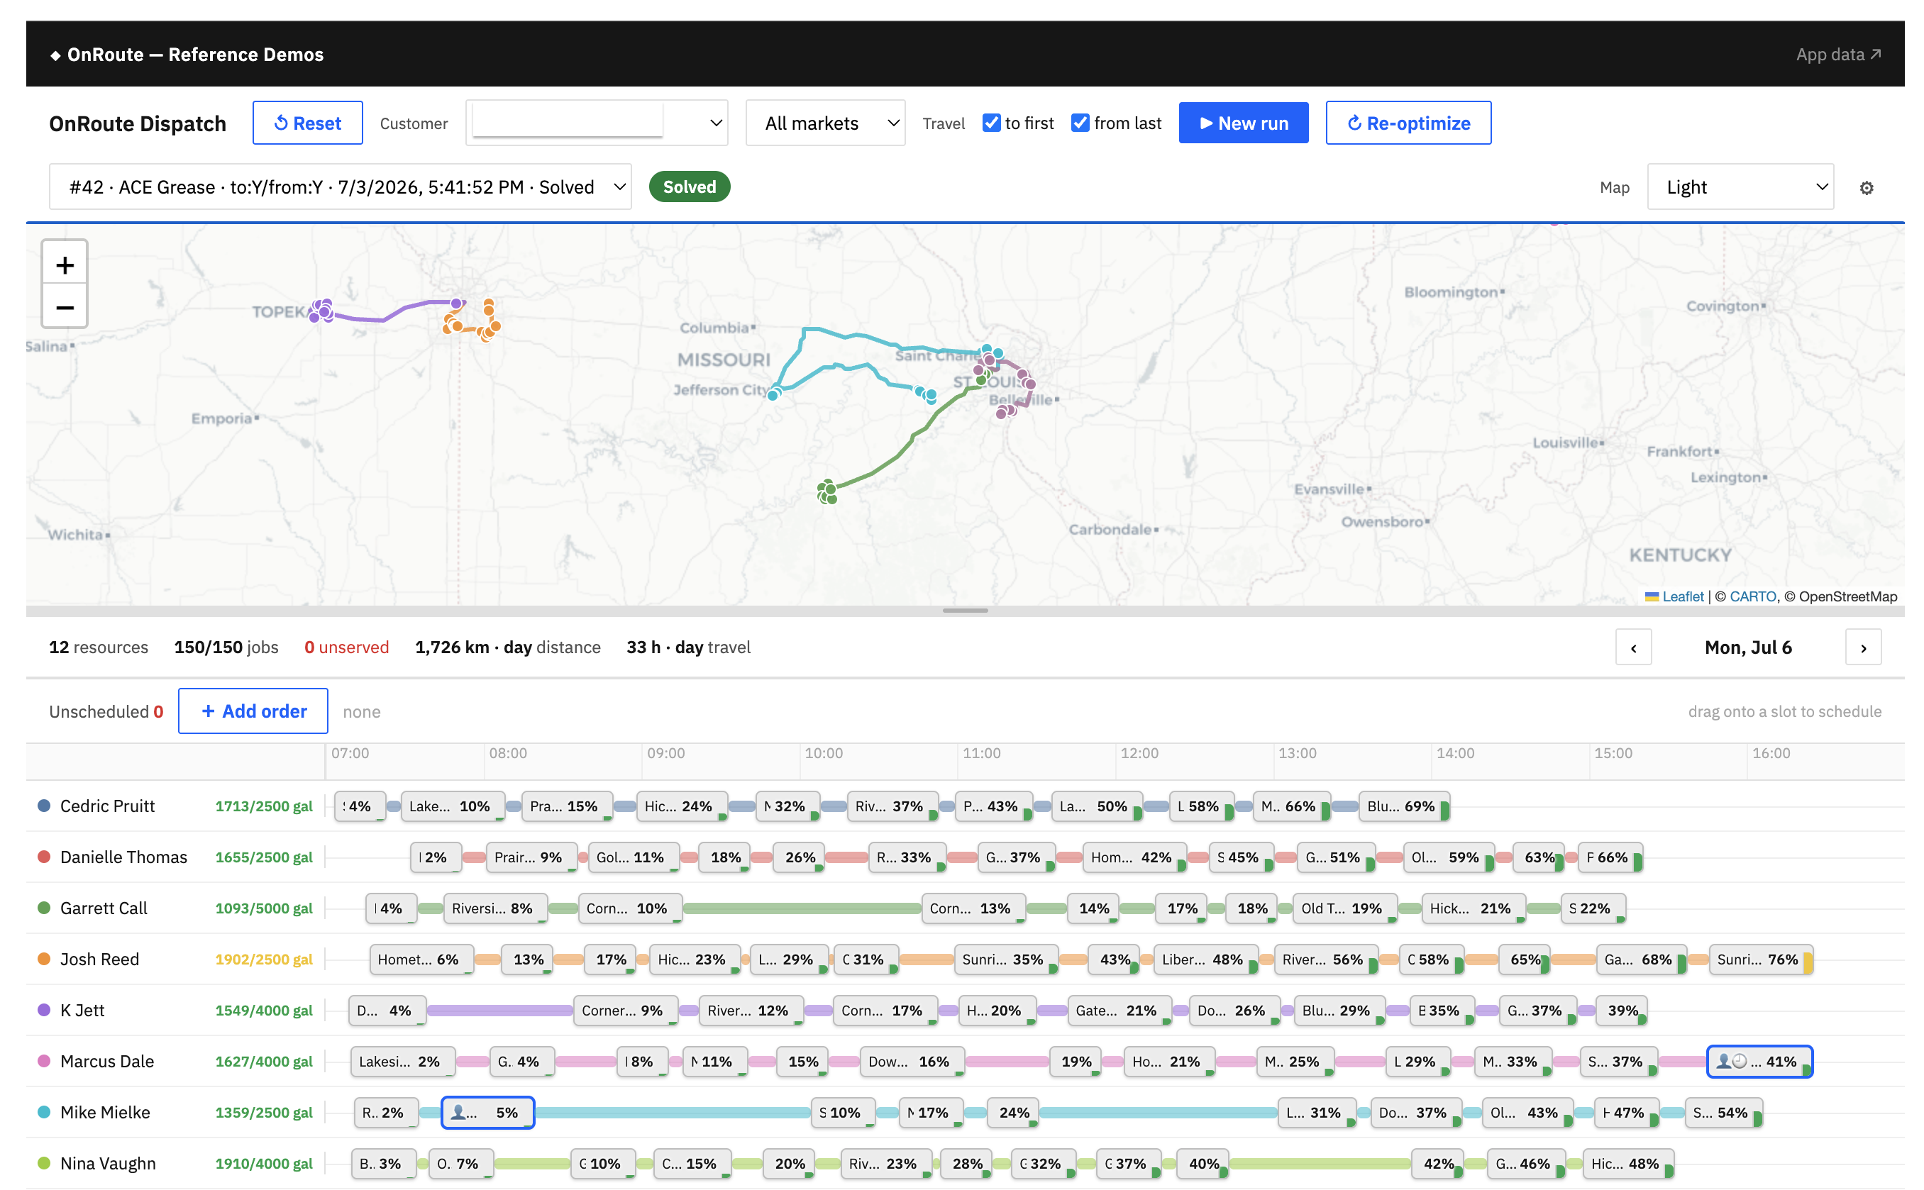
Task: Toggle the 'to first' travel checkbox
Action: coord(991,123)
